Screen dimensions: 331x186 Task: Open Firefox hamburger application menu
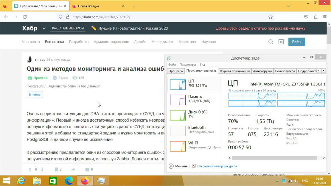point(325,17)
